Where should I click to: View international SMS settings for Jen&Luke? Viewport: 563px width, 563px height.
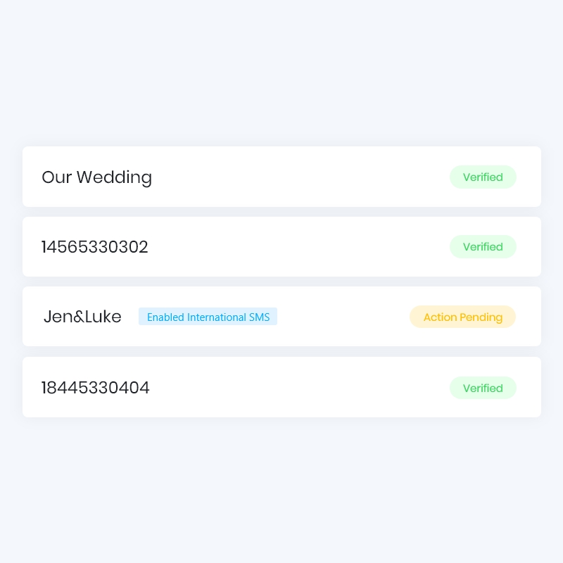(208, 317)
